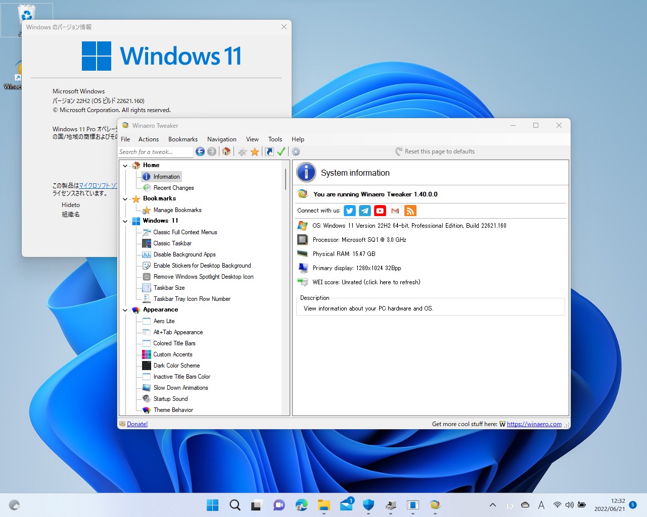Click Reset this page to defaults

click(440, 151)
